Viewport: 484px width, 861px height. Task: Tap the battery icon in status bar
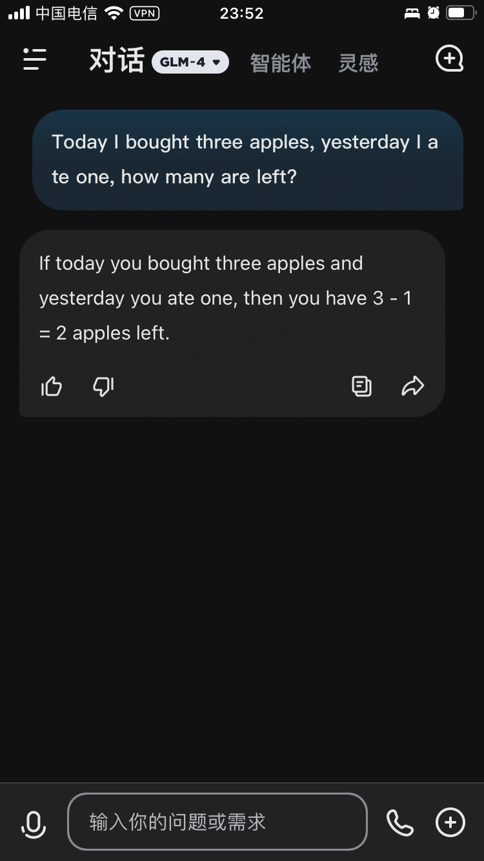tap(461, 13)
